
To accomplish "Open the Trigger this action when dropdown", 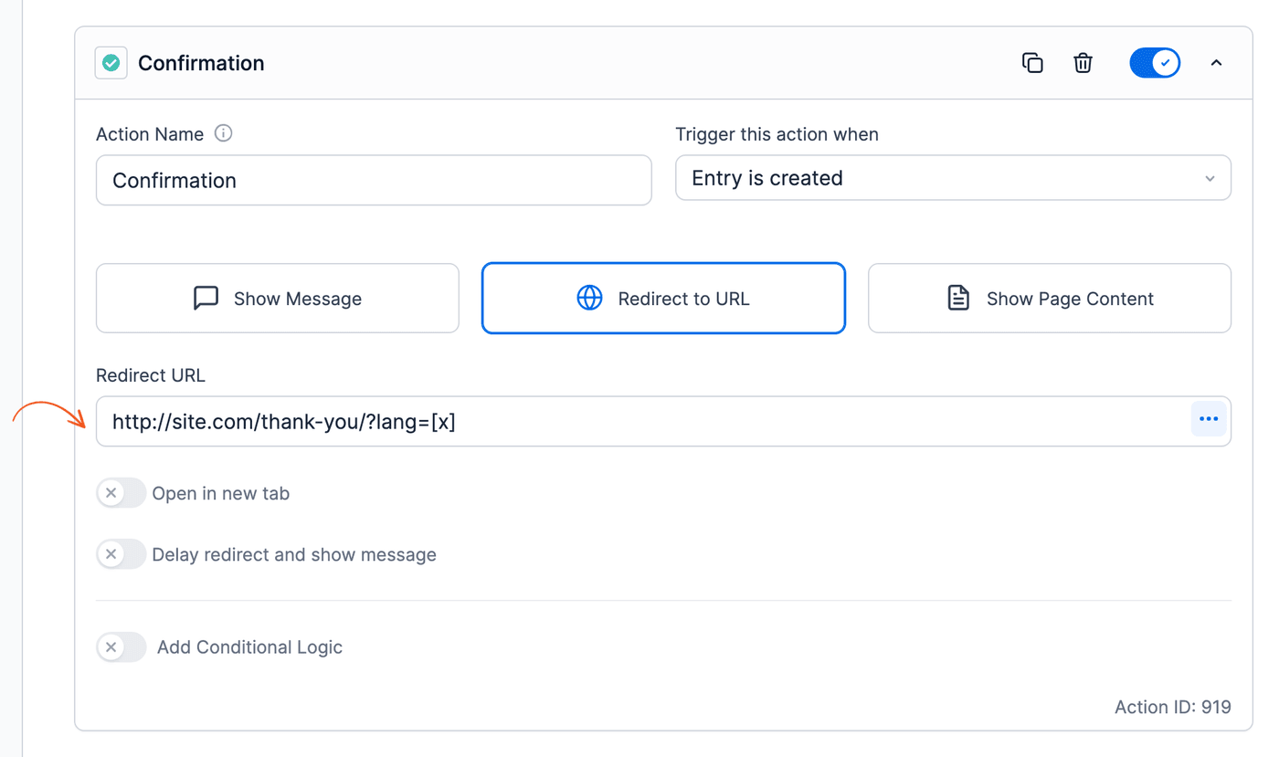I will 953,178.
